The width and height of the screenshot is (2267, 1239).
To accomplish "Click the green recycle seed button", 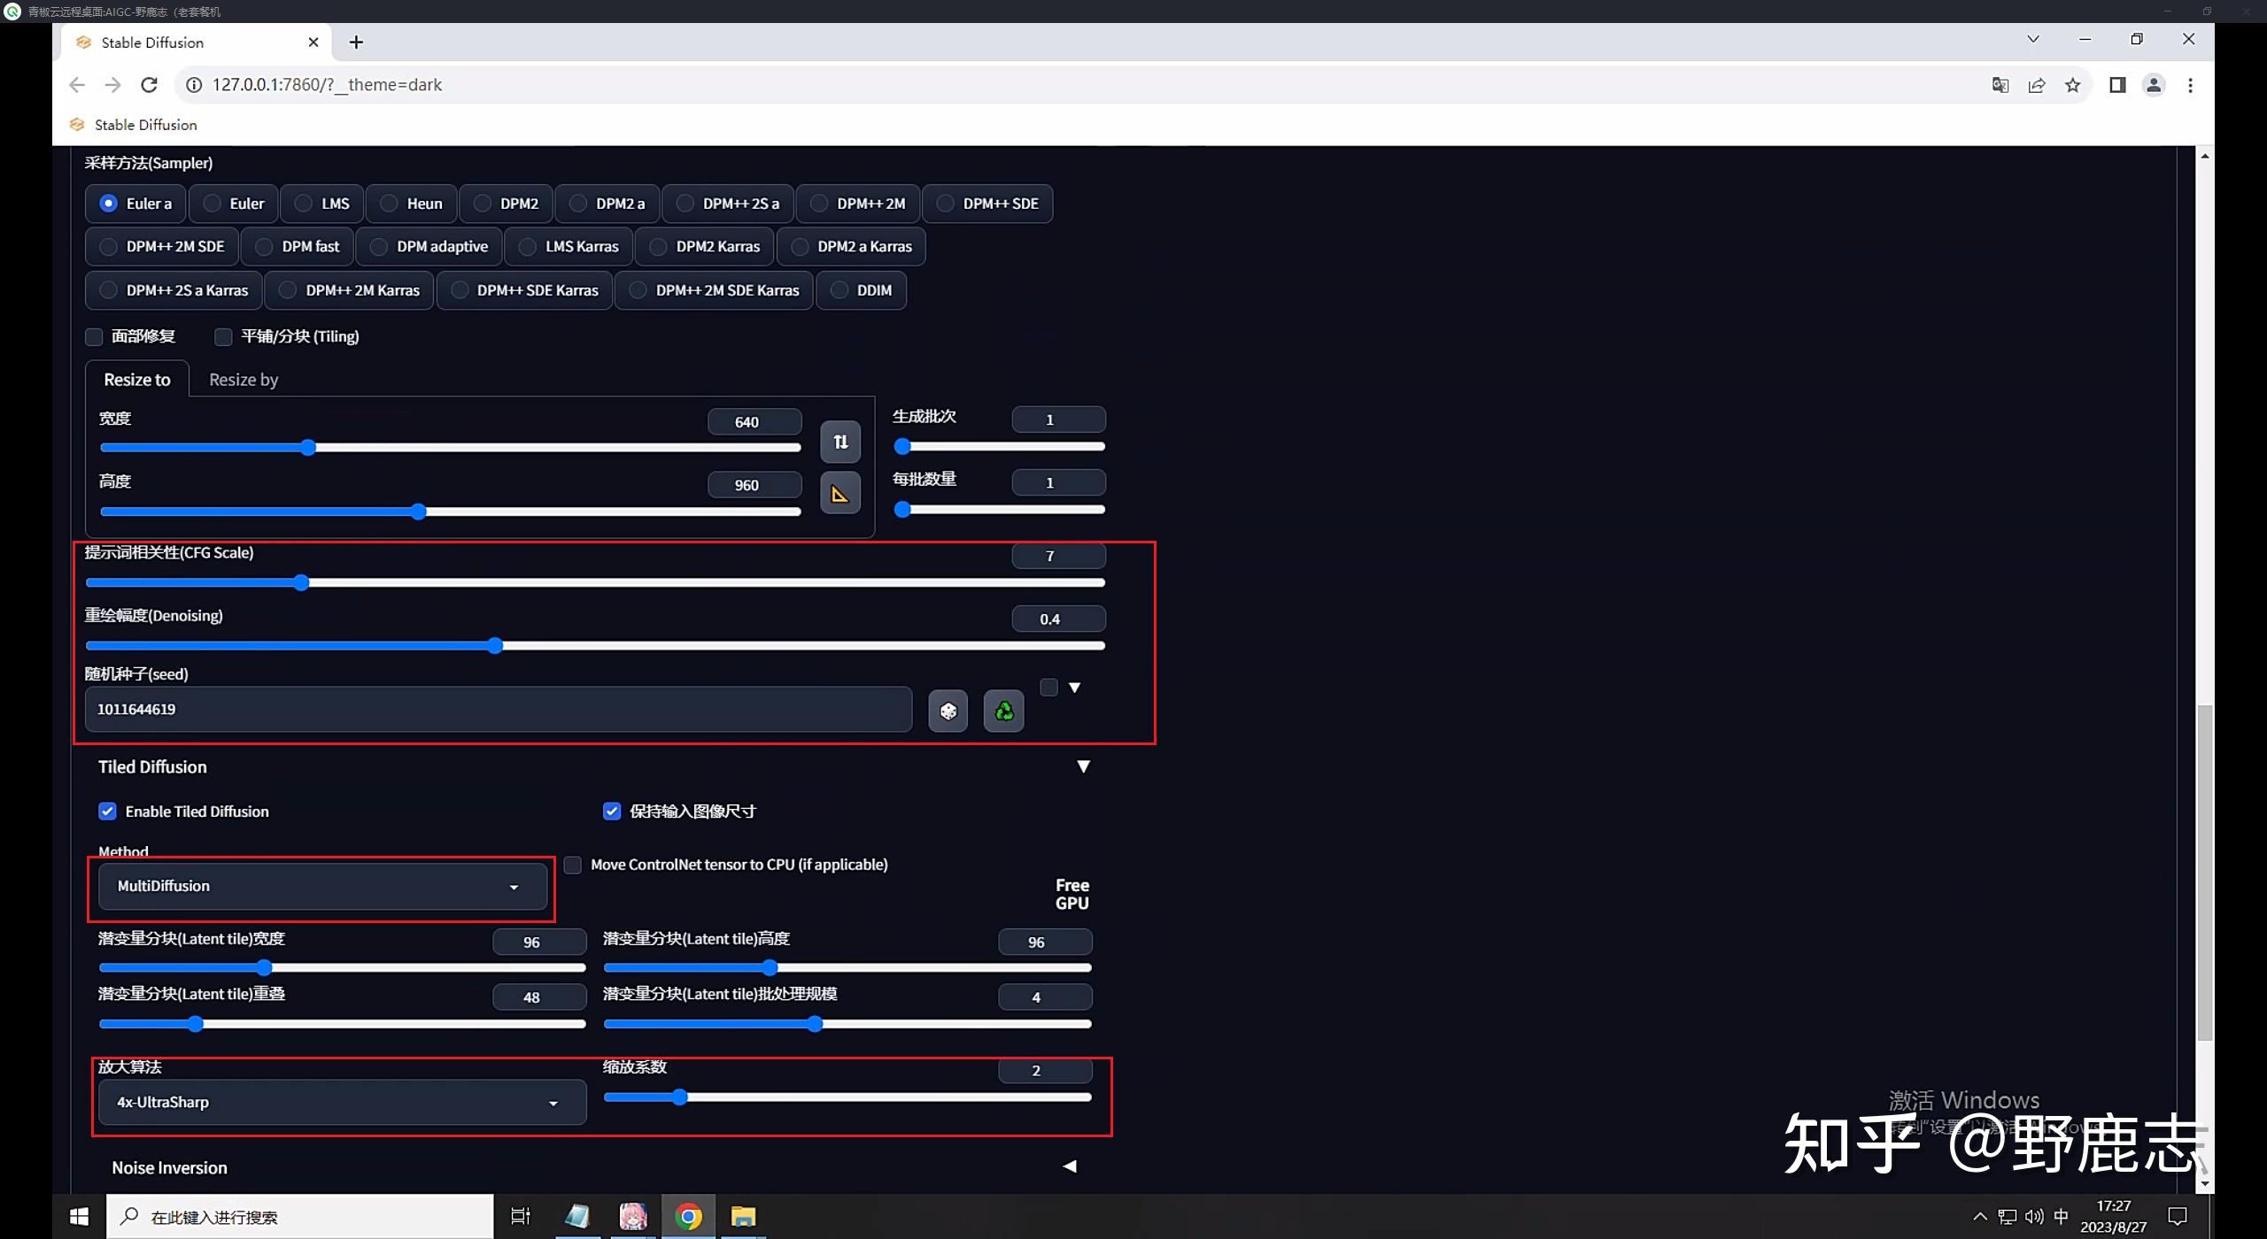I will click(x=1003, y=711).
